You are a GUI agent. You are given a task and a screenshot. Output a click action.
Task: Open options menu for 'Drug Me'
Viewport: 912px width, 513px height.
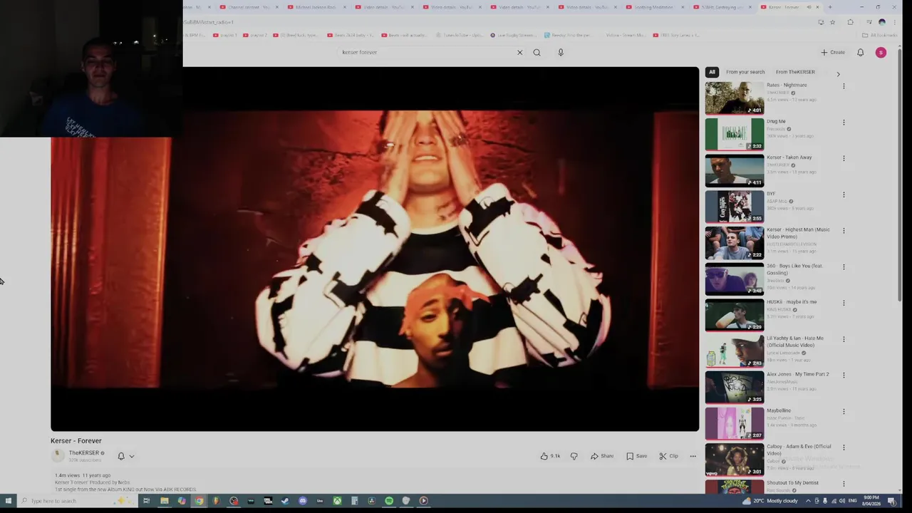click(x=844, y=123)
